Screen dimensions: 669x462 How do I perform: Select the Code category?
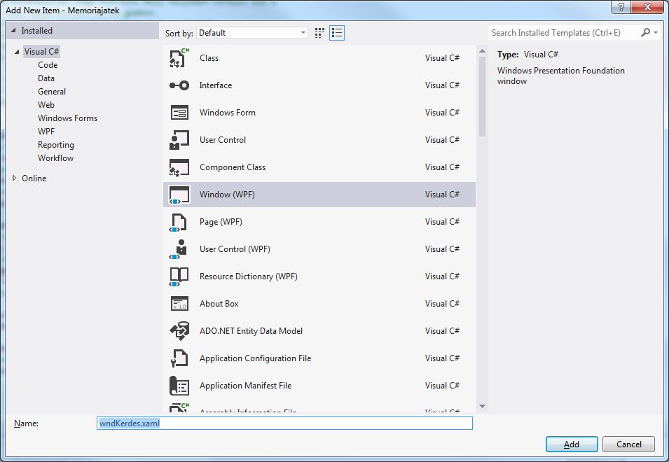pyautogui.click(x=48, y=65)
